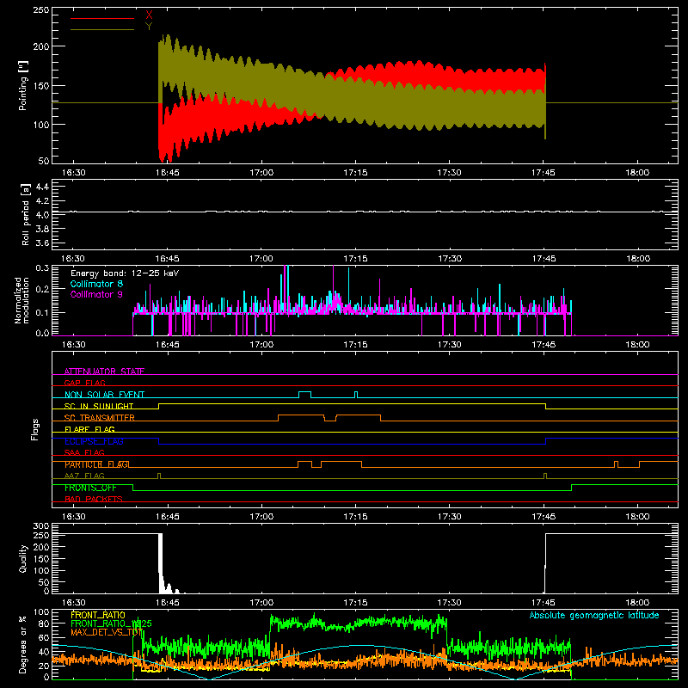Click the narrow NON_SOLAR_EVENT pulse near 17:15

(356, 395)
